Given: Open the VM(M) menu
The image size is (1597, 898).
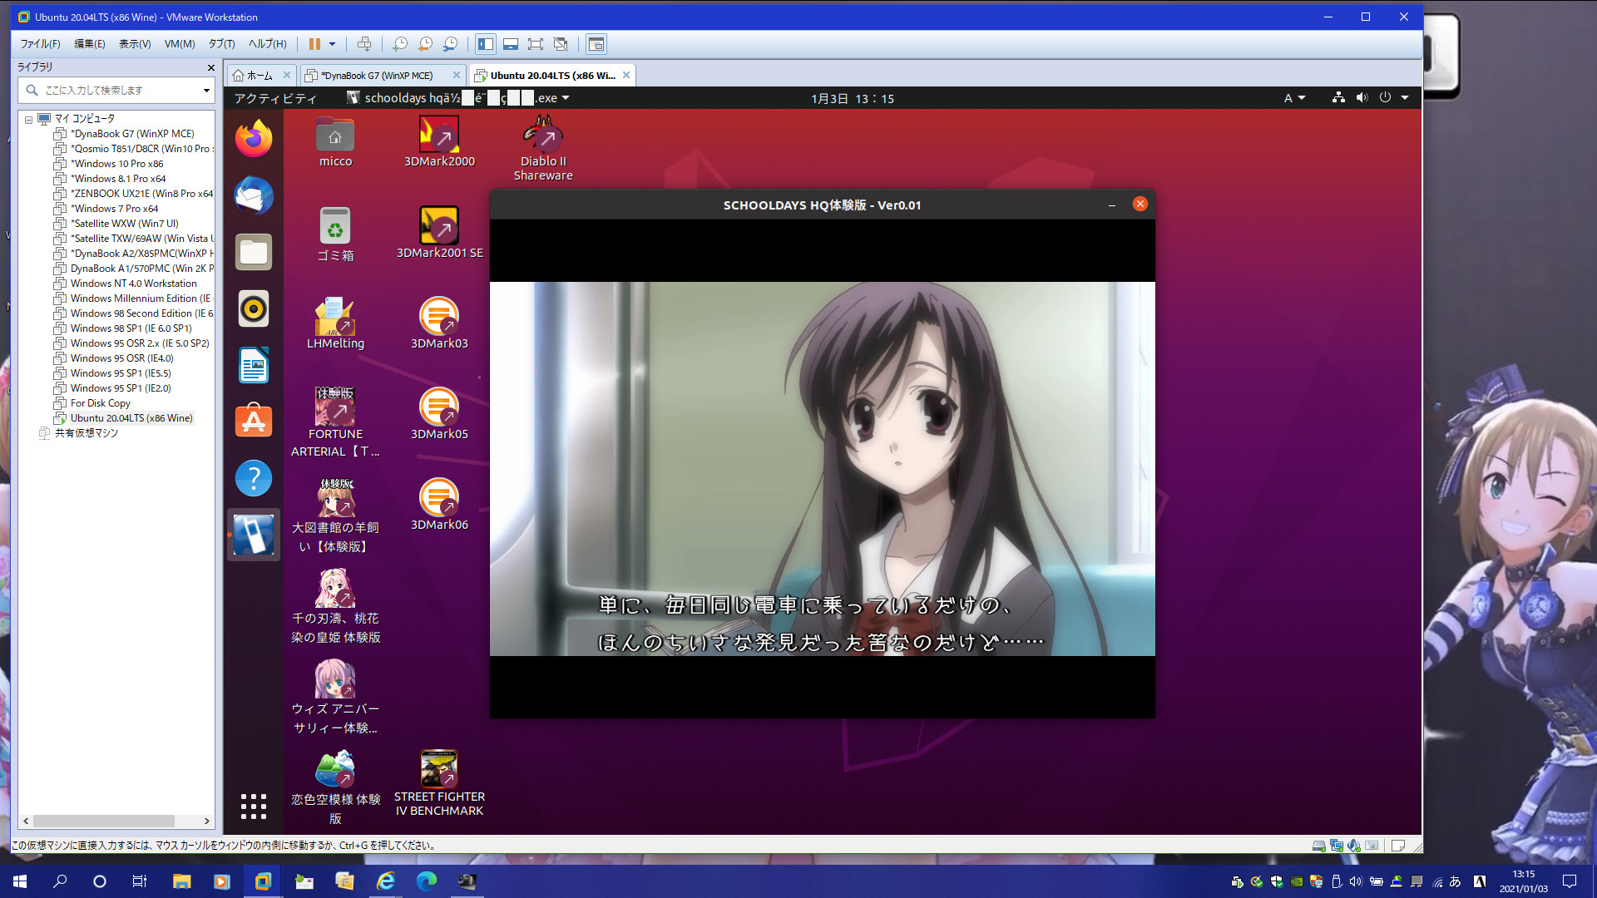Looking at the screenshot, I should pos(180,44).
